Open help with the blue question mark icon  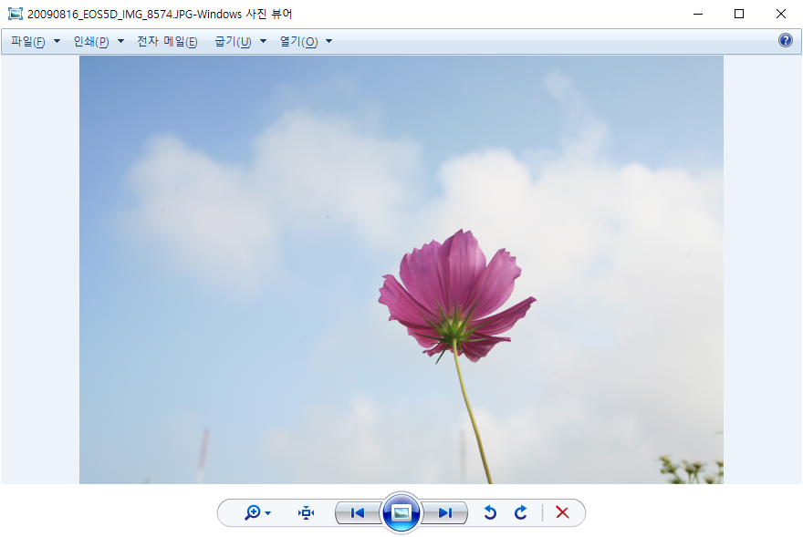(785, 40)
